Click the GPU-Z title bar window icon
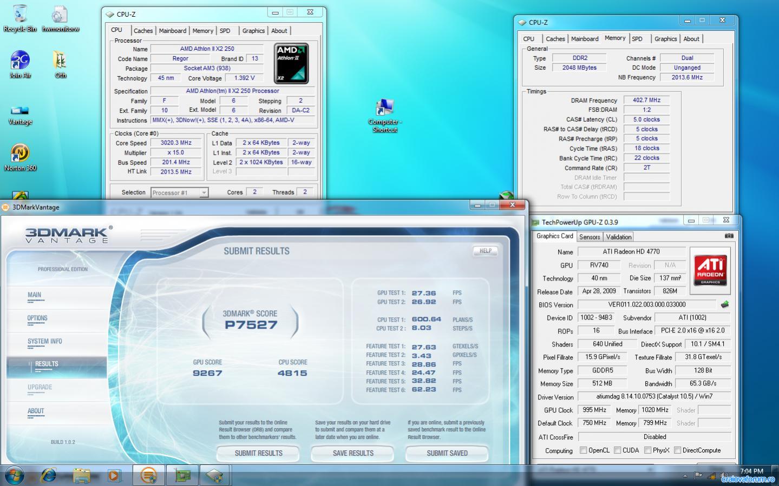 535,222
